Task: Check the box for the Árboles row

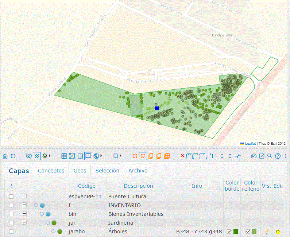Action: (11, 232)
